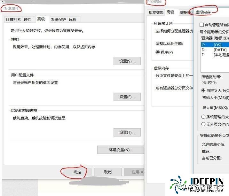Viewport: 229px width, 196px height.
Task: Open 设置(T) for 启动和故障恢复
Action: 127,132
